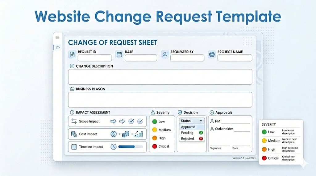Click "CHANGE OF REQUEST SHEET" heading
316x176 pixels.
(x=112, y=42)
